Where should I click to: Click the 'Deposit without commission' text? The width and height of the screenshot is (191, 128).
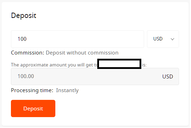(x=82, y=53)
